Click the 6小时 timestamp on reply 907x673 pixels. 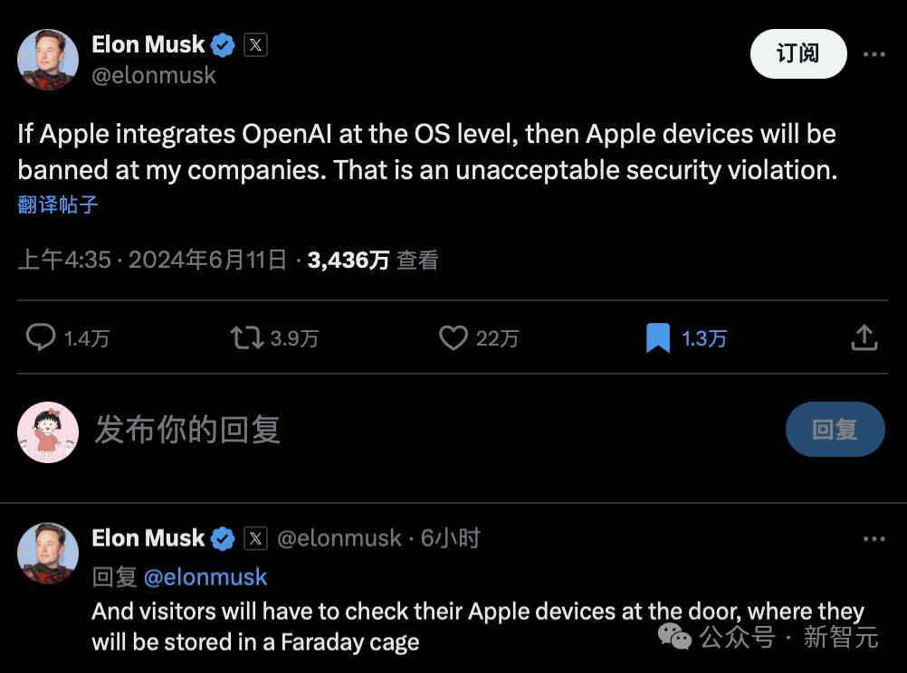450,539
